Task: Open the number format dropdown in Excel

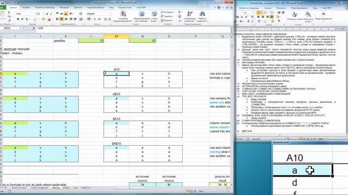Action: click(110, 14)
